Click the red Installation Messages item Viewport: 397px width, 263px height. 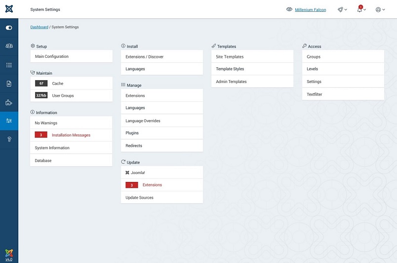71,135
